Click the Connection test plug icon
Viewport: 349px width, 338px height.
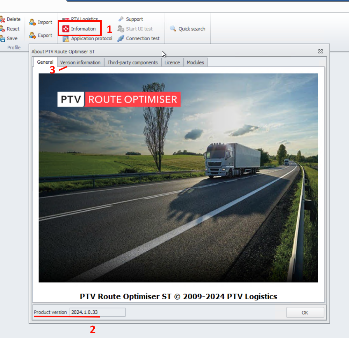click(x=121, y=38)
